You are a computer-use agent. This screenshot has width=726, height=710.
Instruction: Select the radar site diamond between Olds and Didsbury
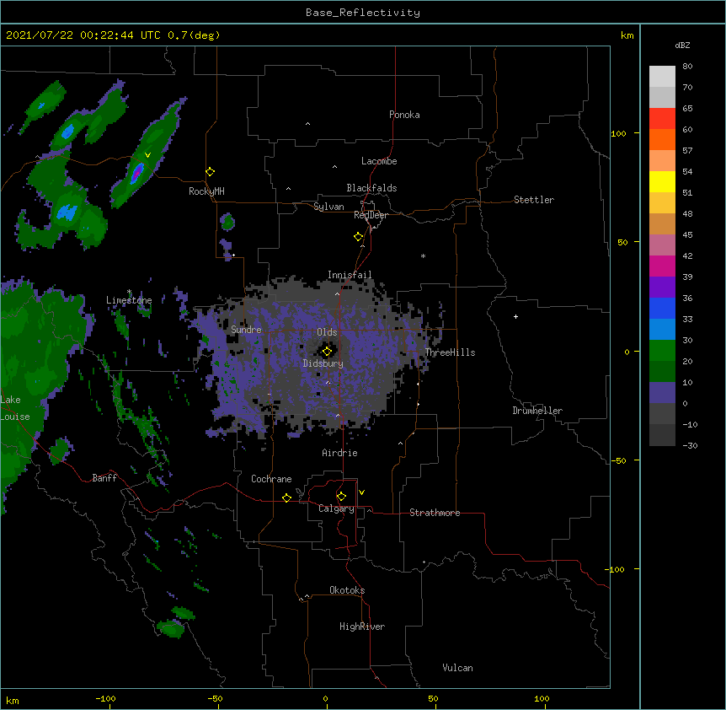pyautogui.click(x=327, y=352)
